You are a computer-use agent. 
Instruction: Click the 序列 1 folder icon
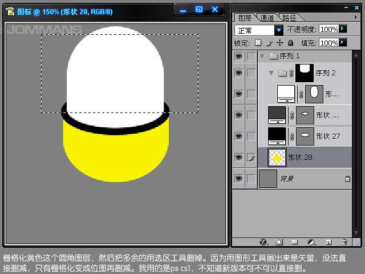tap(274, 56)
